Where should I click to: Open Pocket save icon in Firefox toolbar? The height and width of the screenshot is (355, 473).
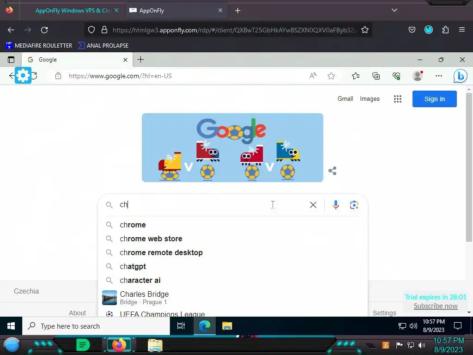coord(412,30)
